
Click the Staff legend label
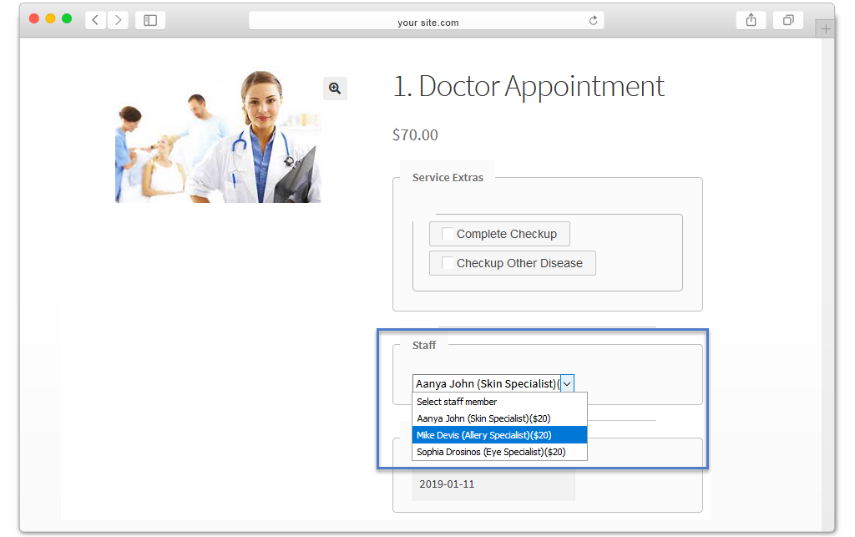[x=423, y=345]
